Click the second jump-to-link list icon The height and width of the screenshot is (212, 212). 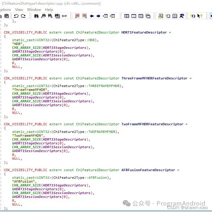click(x=112, y=16)
